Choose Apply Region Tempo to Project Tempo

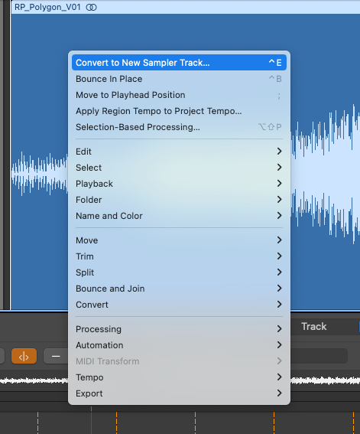coord(179,111)
